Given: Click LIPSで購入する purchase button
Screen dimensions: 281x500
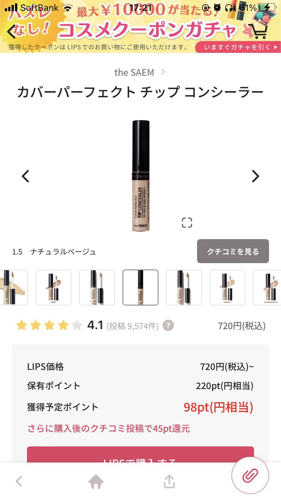Looking at the screenshot, I should (x=140, y=455).
